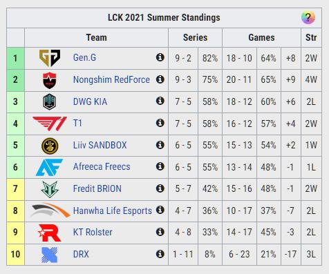Open info icon next to Afreeca Freecs
The width and height of the screenshot is (329, 274).
[x=160, y=166]
